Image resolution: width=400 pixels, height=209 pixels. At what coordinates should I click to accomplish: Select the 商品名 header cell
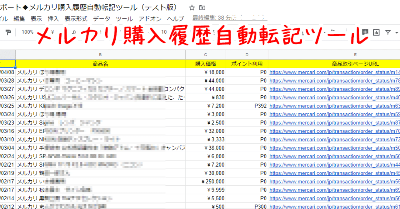100,64
